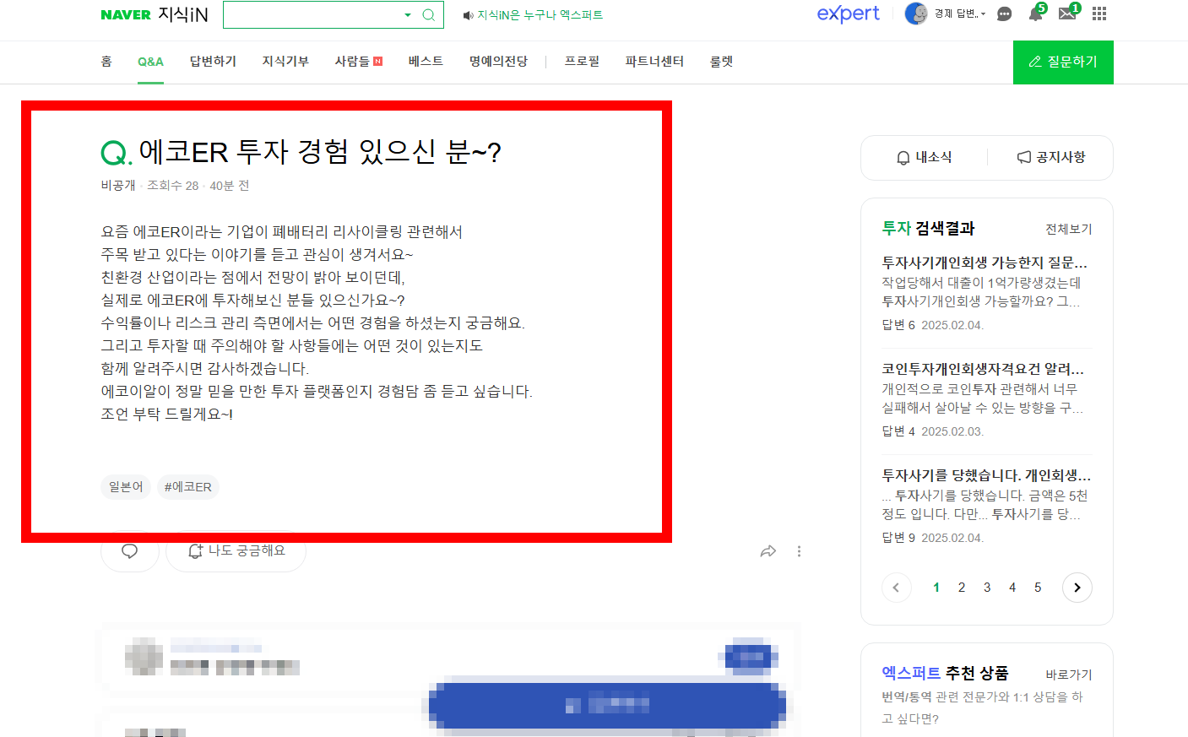The image size is (1188, 737).
Task: Select search results page 2
Action: pyautogui.click(x=962, y=588)
